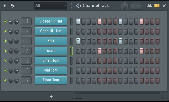Image resolution: width=169 pixels, height=102 pixels.
Task: Disable the ninth step of Closed Hi-Hat
Action: (120, 21)
